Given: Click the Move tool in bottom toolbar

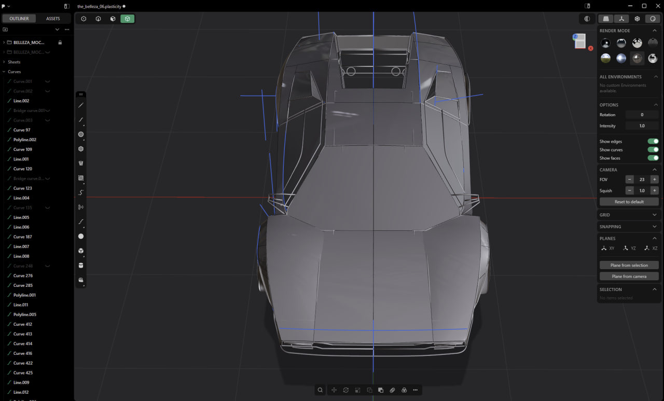Looking at the screenshot, I should (334, 390).
